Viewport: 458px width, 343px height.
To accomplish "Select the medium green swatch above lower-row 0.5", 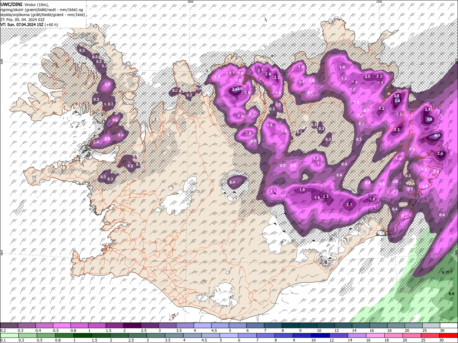I will click(46, 335).
